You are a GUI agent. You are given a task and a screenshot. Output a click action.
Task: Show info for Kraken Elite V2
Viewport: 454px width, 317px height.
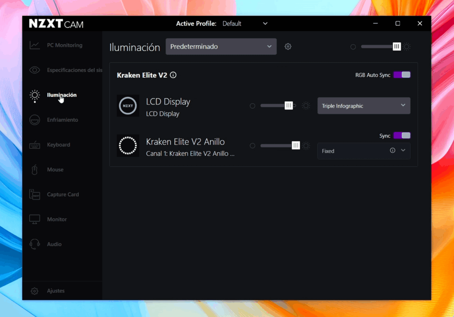coord(173,75)
